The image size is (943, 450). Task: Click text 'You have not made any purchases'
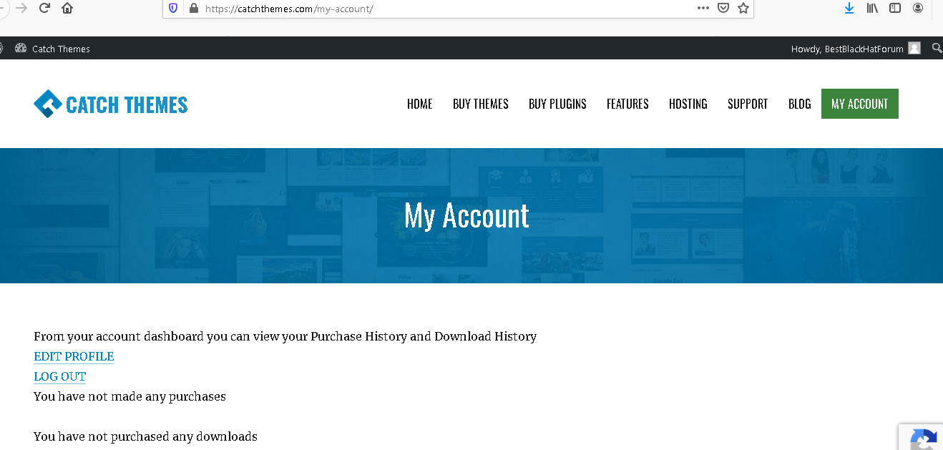tap(130, 396)
